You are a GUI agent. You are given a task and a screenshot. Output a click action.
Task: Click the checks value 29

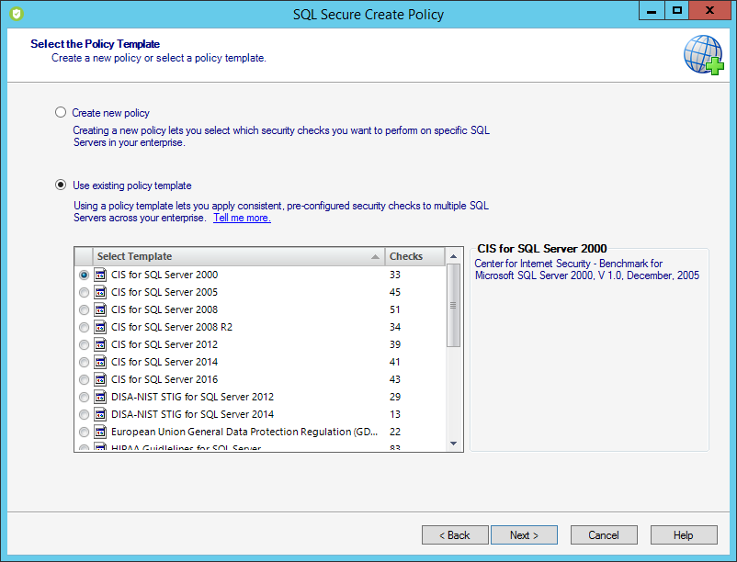click(395, 398)
